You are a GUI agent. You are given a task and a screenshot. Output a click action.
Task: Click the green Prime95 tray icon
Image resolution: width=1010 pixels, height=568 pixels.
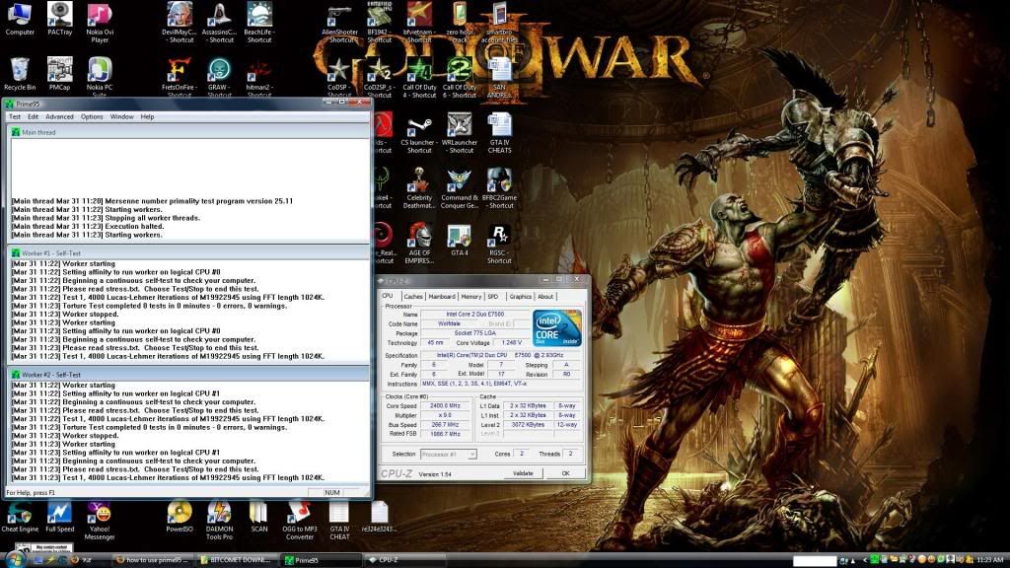pyautogui.click(x=874, y=560)
